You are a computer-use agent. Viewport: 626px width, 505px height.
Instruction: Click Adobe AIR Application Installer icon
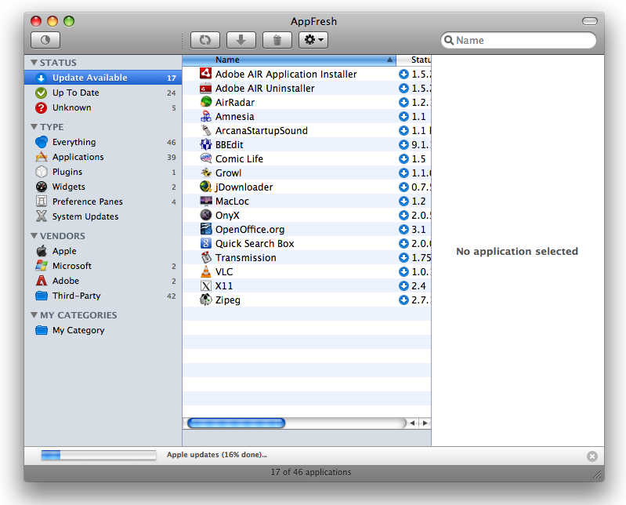click(x=205, y=74)
